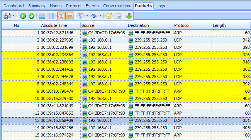Go to previous packet with green back arrow

click(23, 16)
